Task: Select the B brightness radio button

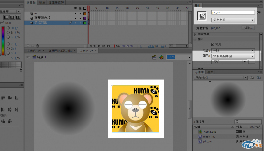Action: click(8, 37)
